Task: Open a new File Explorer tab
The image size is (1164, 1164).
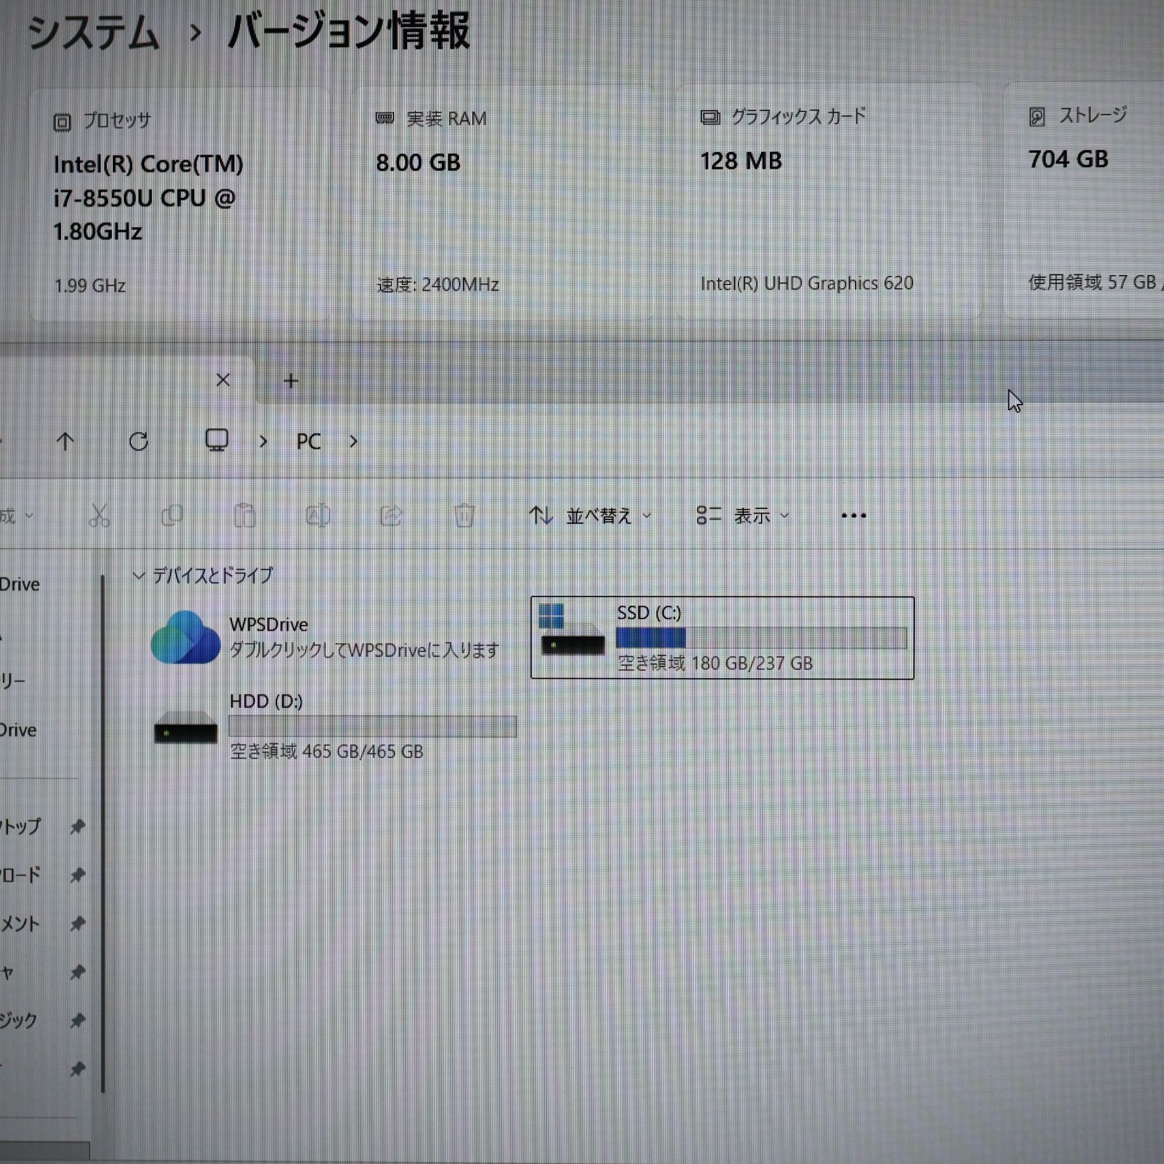Action: 291,380
